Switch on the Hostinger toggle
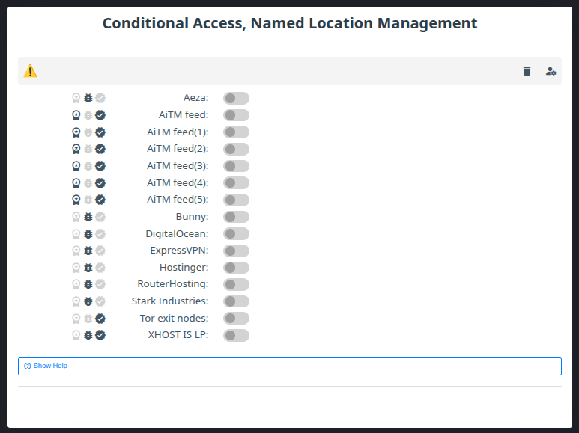The width and height of the screenshot is (579, 433). [x=236, y=268]
